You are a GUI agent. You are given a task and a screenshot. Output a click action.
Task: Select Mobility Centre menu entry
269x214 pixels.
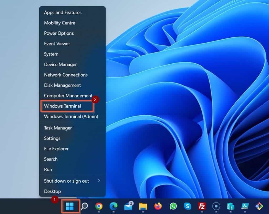click(x=73, y=23)
